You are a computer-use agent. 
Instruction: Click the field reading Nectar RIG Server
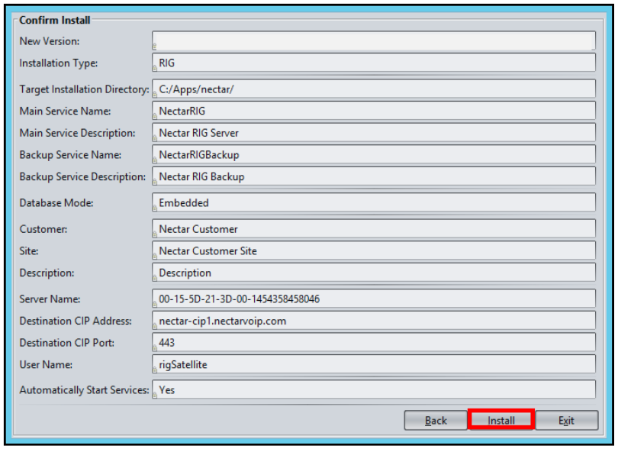[374, 133]
